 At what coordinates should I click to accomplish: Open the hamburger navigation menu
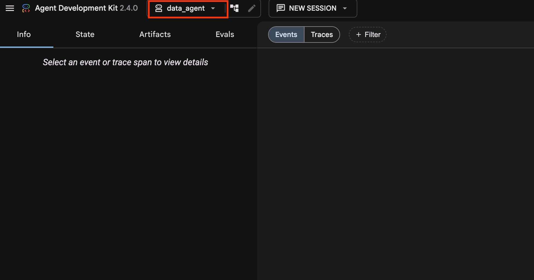pos(10,8)
